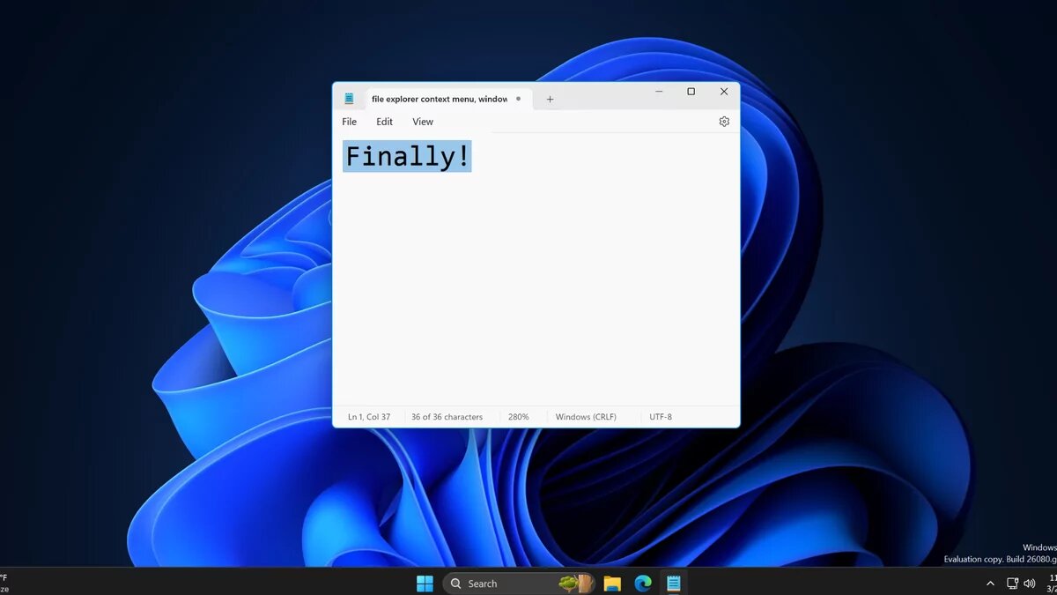
Task: Click the UTF-8 encoding indicator
Action: tap(661, 417)
